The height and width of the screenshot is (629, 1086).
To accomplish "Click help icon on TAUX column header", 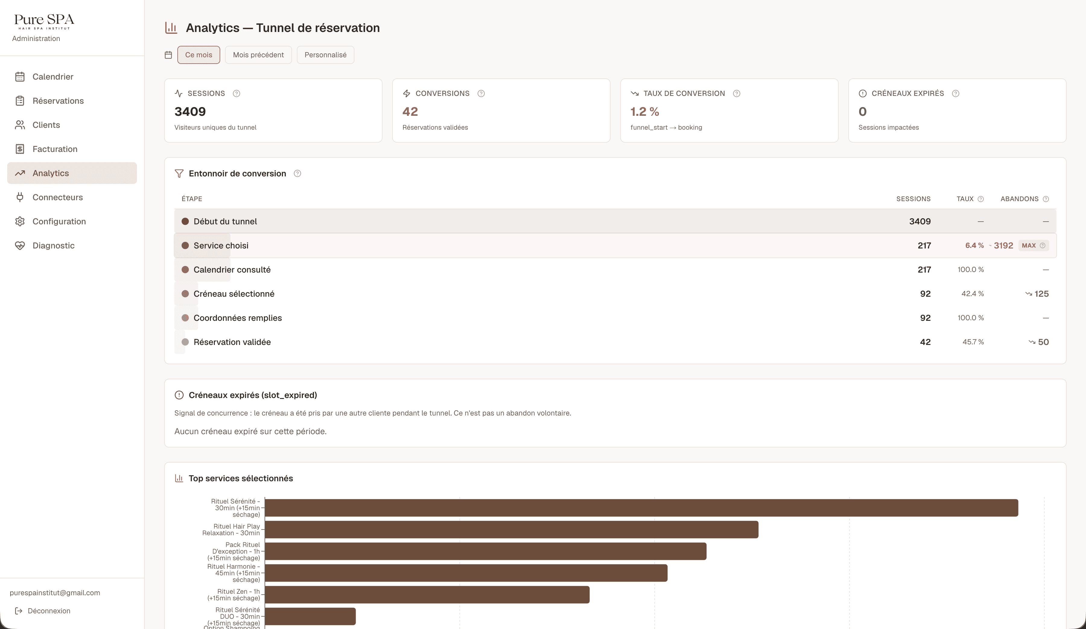I will [981, 199].
